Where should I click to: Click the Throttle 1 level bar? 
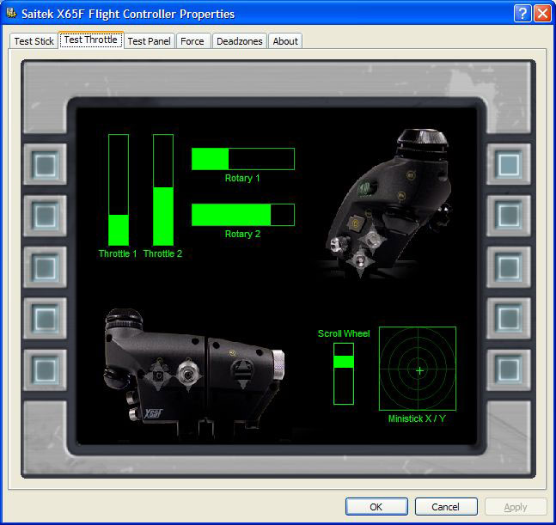pyautogui.click(x=119, y=190)
